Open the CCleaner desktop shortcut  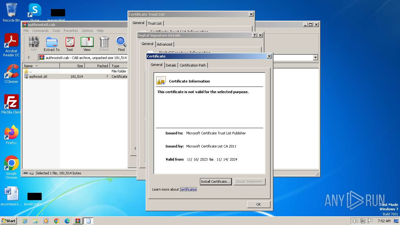click(x=11, y=74)
